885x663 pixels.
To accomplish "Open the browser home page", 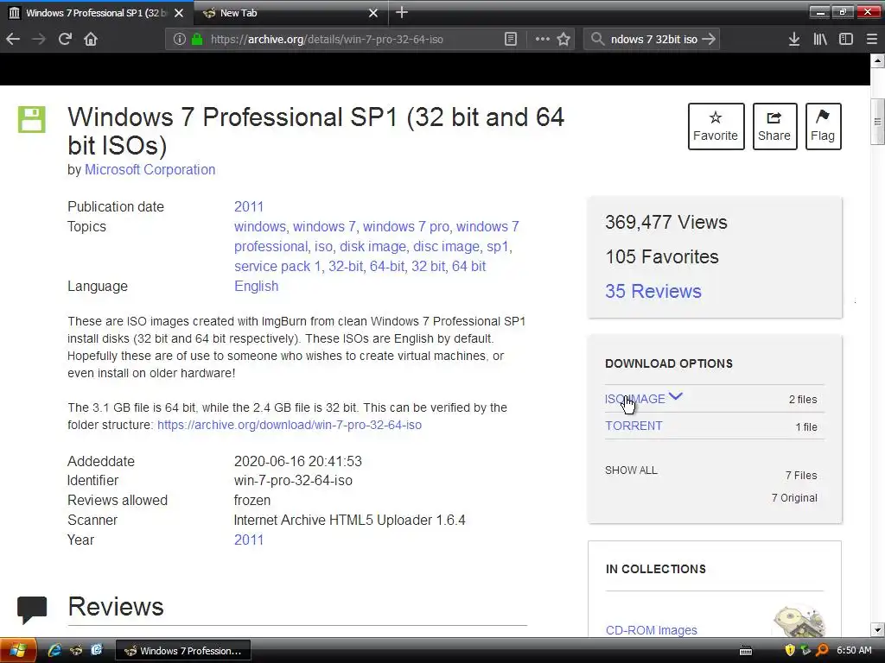I will 91,39.
